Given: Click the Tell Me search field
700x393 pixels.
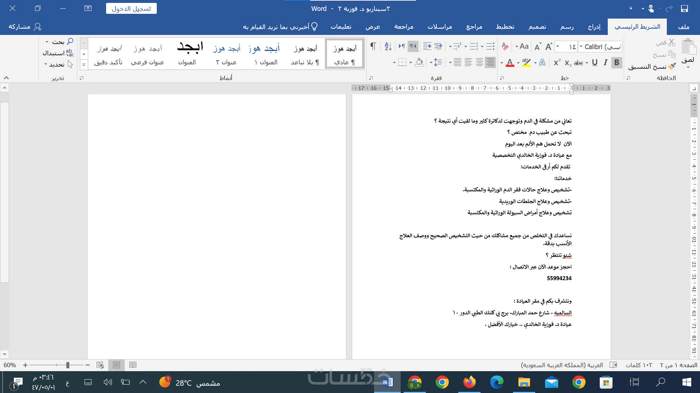Looking at the screenshot, I should [x=280, y=27].
